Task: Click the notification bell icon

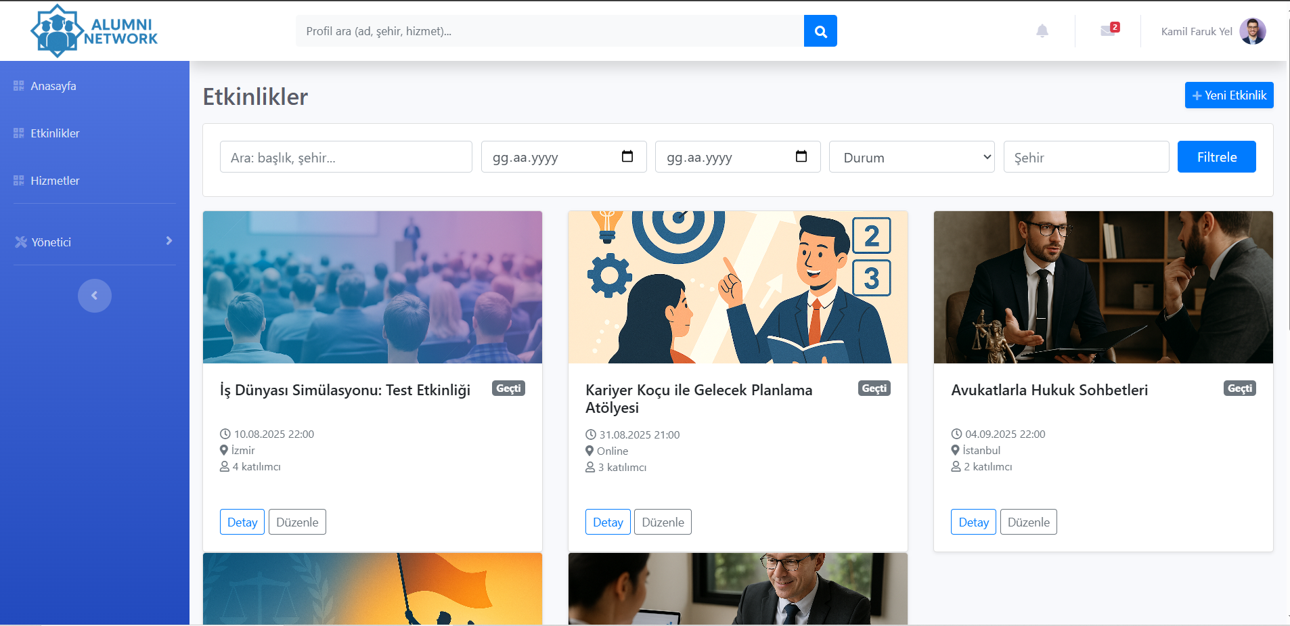Action: (x=1042, y=31)
